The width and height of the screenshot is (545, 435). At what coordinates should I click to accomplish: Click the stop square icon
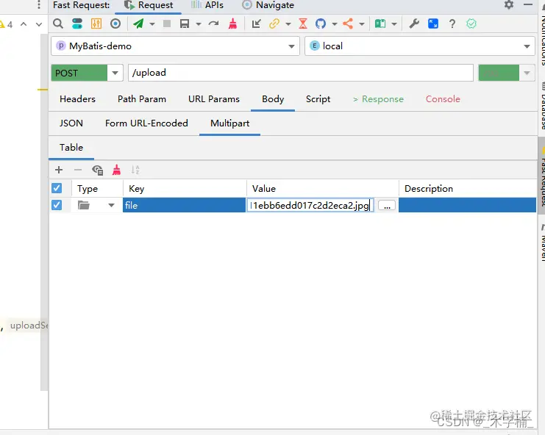[167, 24]
